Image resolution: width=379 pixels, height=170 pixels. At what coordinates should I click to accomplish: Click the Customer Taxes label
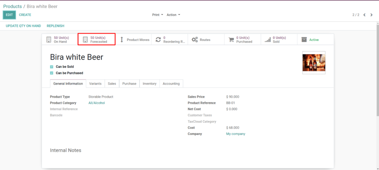pos(200,115)
